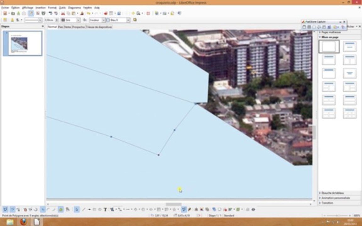Open the Insertion menu
362x226 pixels.
tap(41, 8)
